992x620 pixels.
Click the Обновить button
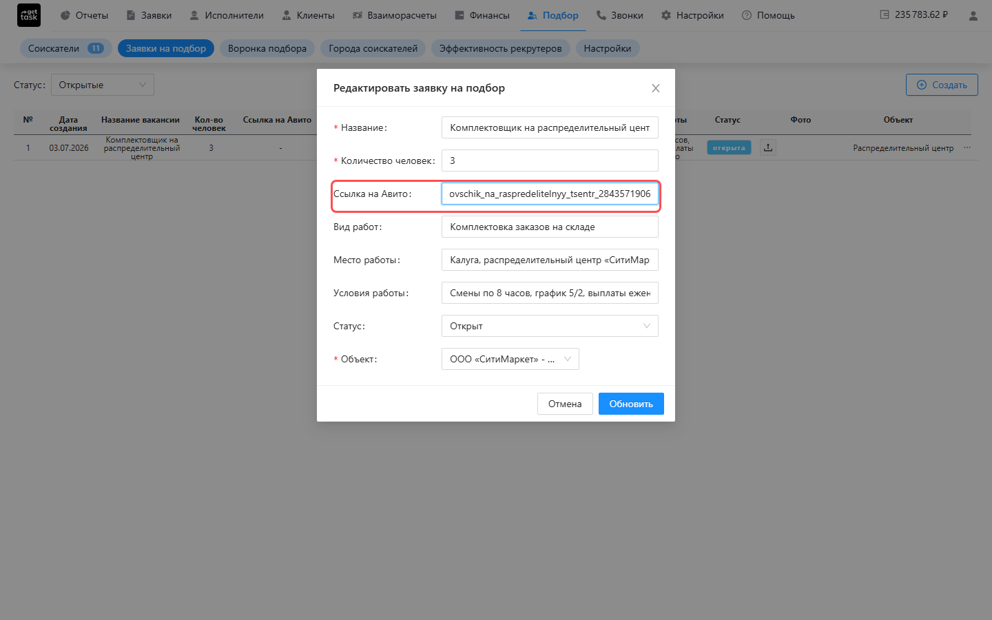click(631, 404)
